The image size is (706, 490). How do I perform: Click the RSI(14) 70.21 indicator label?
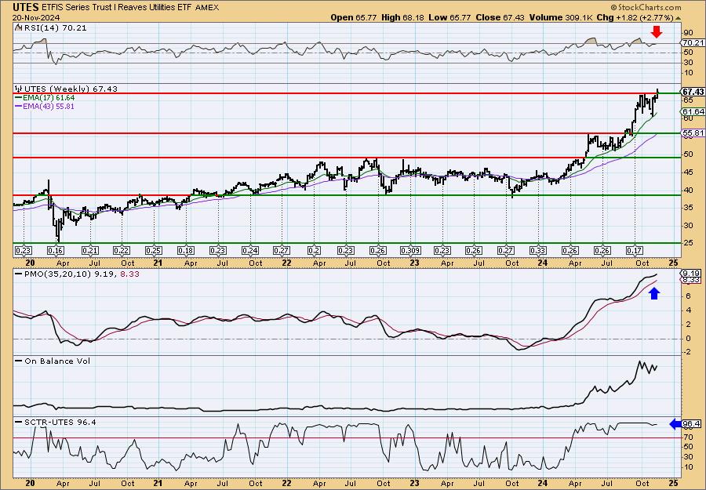[x=55, y=28]
